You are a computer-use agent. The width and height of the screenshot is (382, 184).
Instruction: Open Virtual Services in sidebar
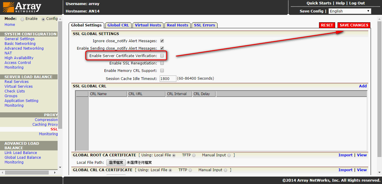coord(19,87)
